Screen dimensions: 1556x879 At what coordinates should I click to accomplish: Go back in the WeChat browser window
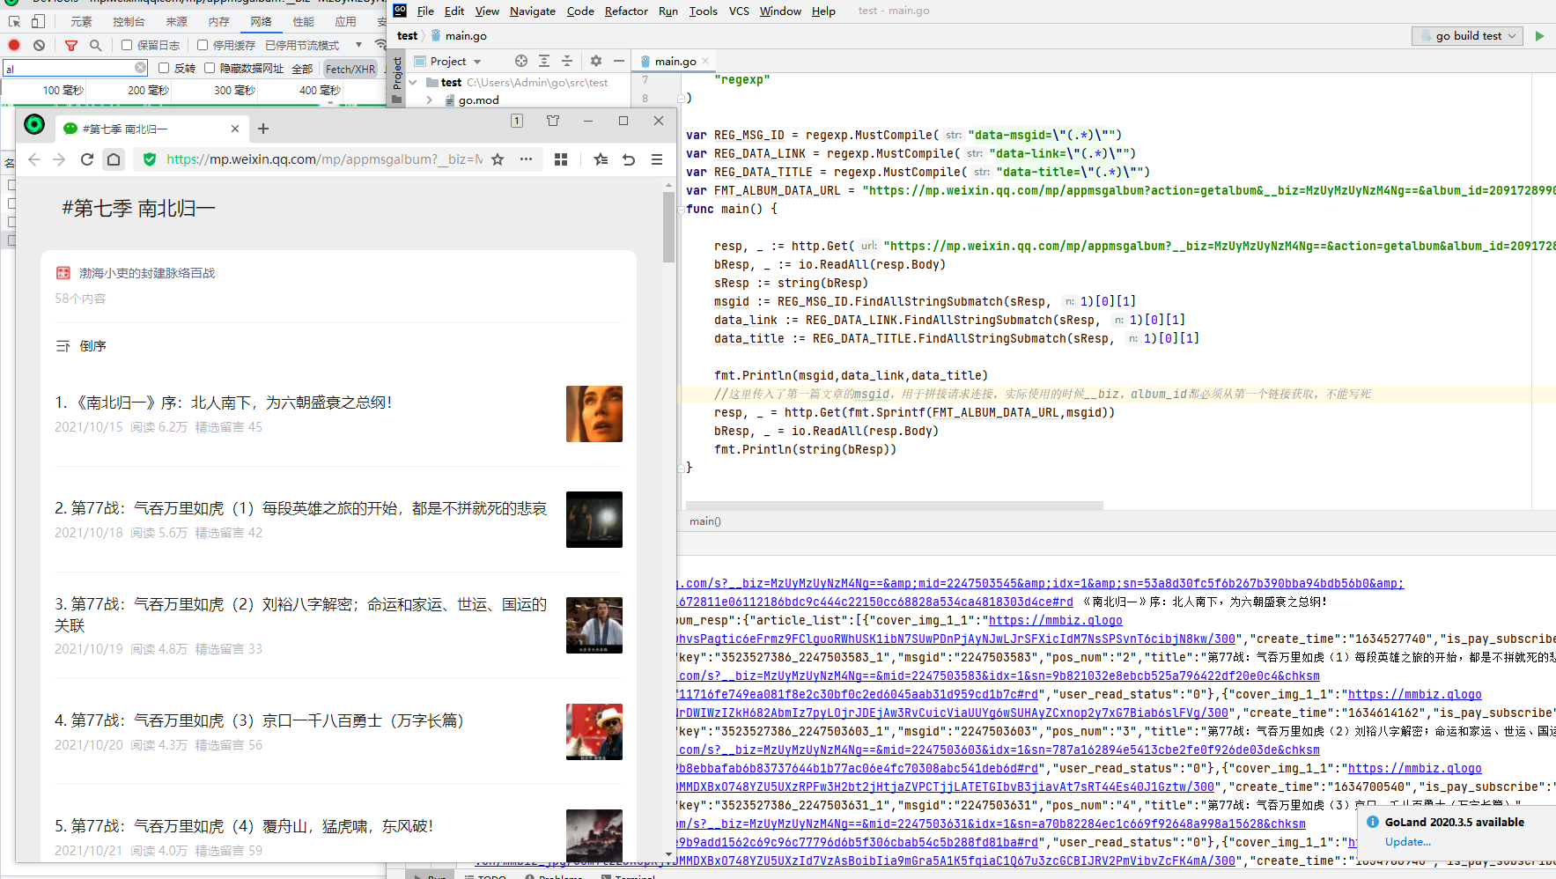[34, 159]
